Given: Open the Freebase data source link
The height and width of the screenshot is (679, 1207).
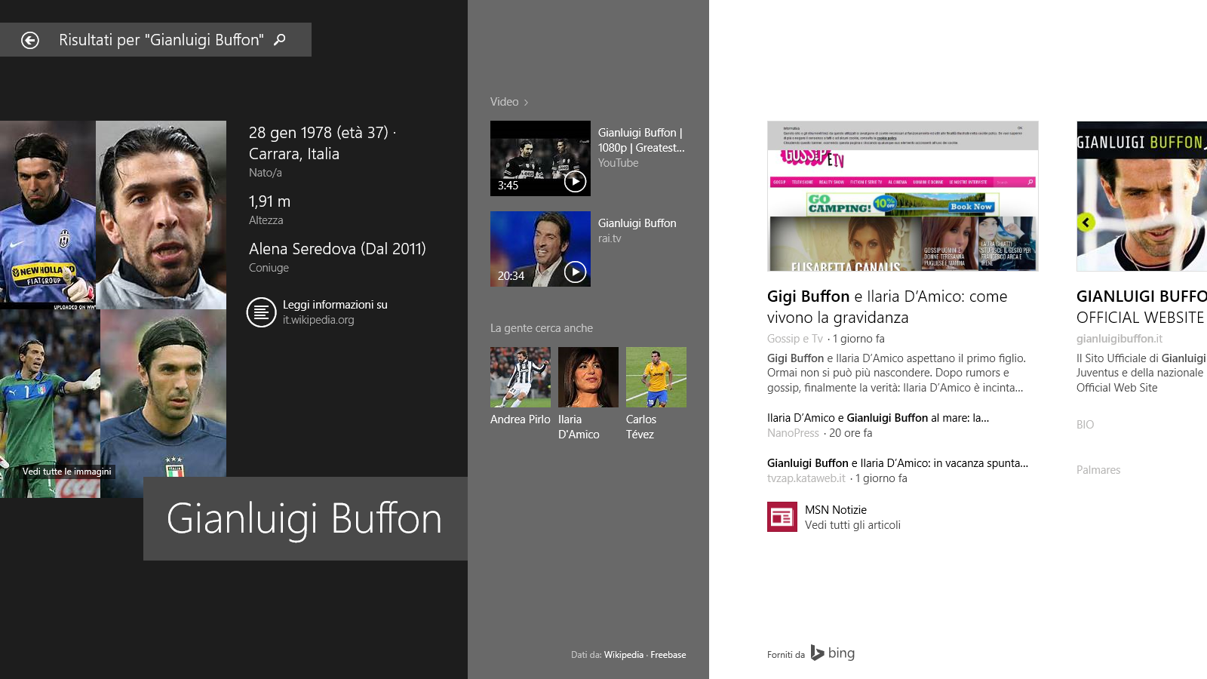Looking at the screenshot, I should pos(668,655).
